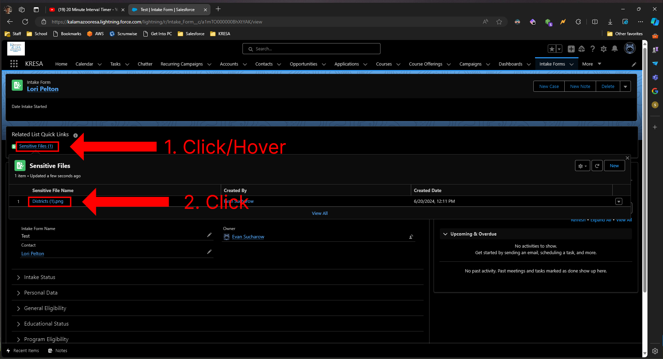This screenshot has width=663, height=359.
Task: Open a new browser tab
Action: point(218,9)
